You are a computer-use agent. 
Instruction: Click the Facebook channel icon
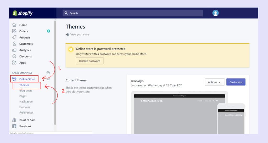pos(14,126)
